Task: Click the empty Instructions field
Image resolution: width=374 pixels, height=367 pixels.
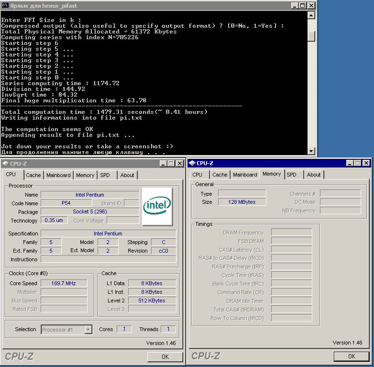Action: (108, 259)
